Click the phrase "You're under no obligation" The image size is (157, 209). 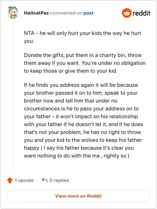113,63
